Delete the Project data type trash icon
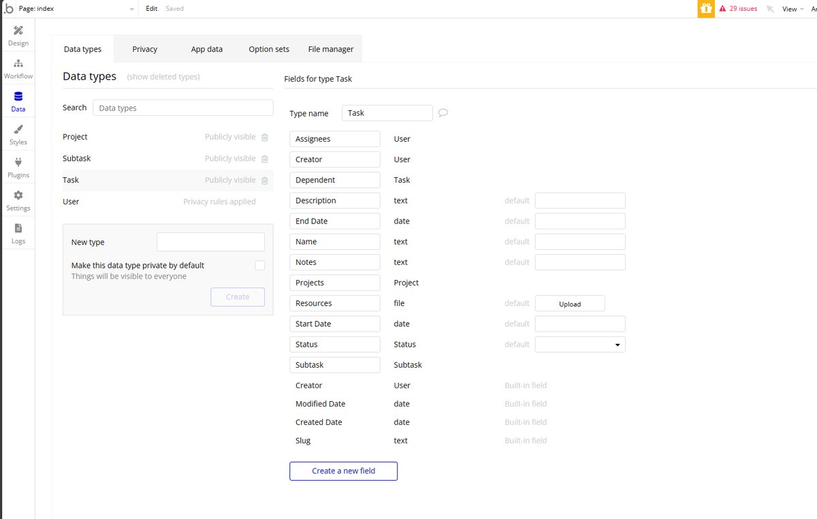Image resolution: width=817 pixels, height=519 pixels. (265, 137)
